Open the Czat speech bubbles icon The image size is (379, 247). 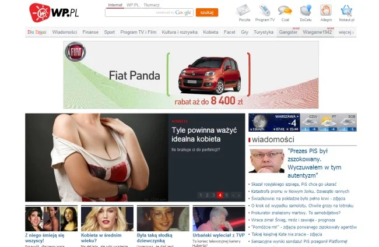285,10
